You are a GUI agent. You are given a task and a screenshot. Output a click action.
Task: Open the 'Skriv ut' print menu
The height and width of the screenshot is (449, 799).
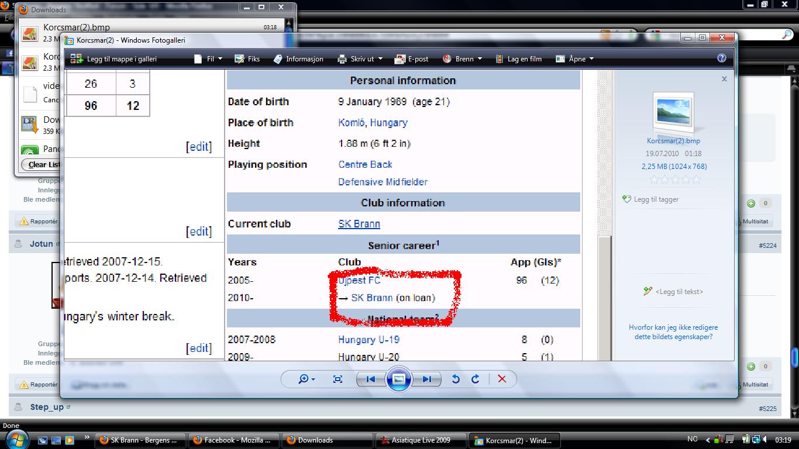pos(360,58)
